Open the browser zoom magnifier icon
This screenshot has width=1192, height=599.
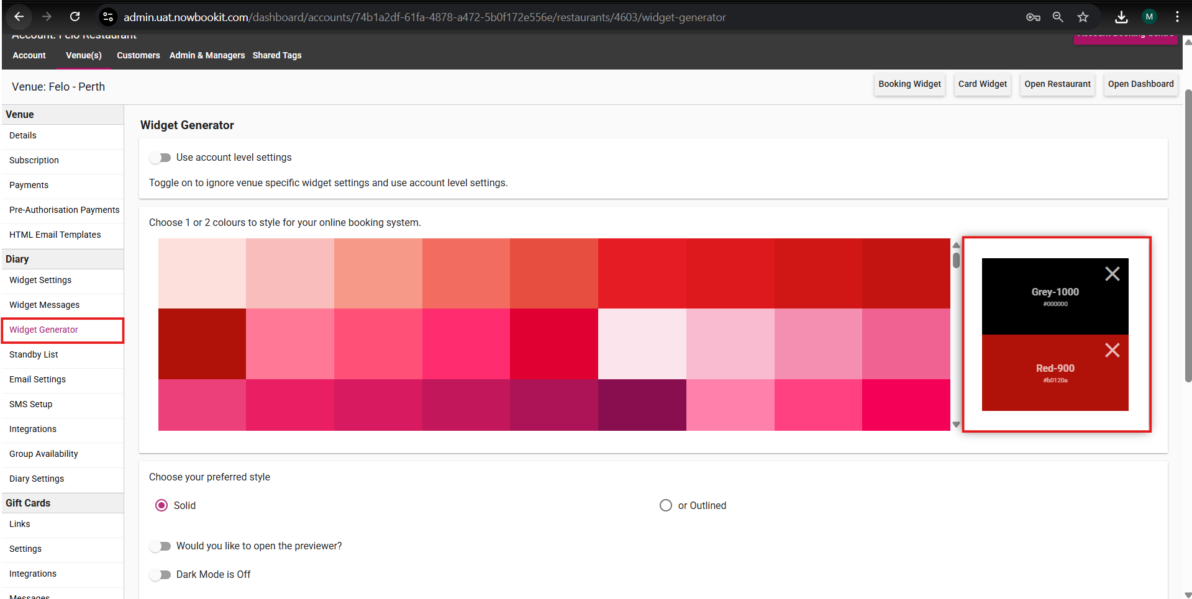tap(1057, 17)
